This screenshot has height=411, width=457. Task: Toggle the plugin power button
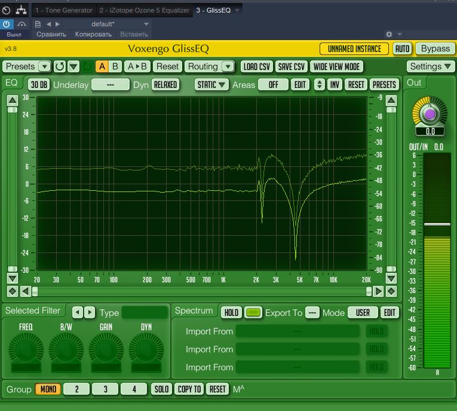tap(7, 24)
